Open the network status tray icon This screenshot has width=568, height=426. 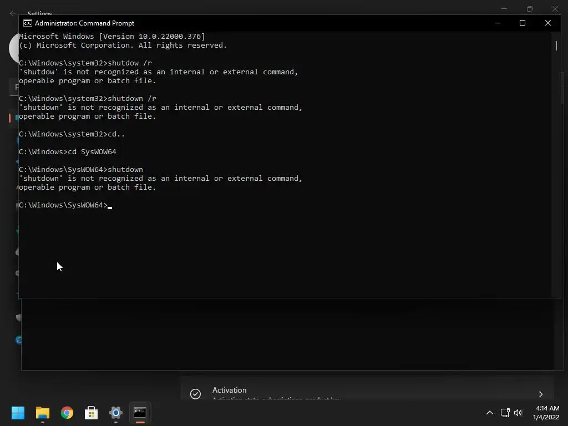click(x=505, y=413)
